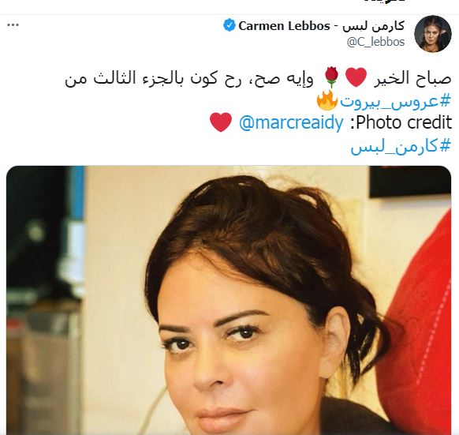Screen dimensions: 459x435
Task: Click the rose emoji in the tweet
Action: coord(332,77)
